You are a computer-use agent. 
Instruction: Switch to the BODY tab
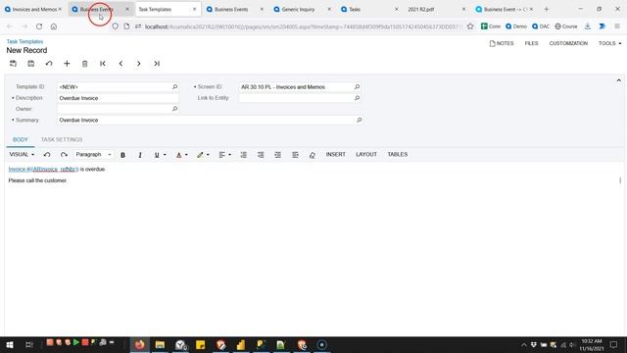[x=21, y=139]
